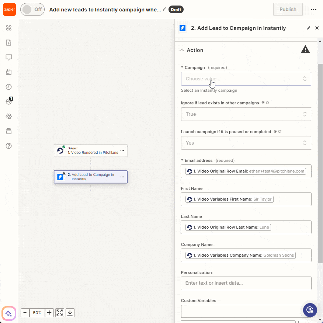Open the history clock sidebar icon
Viewport: 323px width, 323px height.
click(8, 87)
